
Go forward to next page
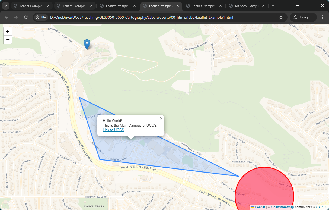16,17
